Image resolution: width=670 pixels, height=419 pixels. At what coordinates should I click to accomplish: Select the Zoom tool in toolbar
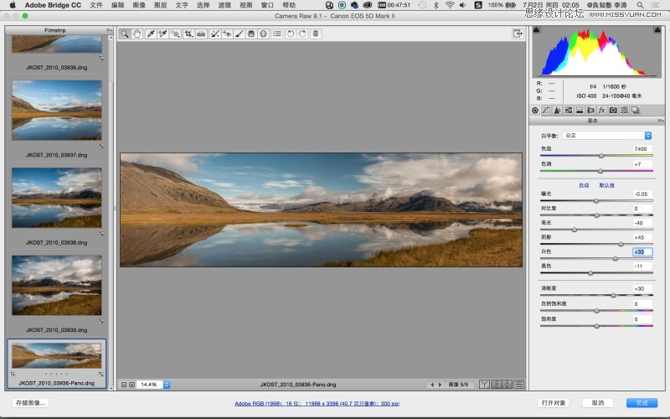pyautogui.click(x=124, y=34)
